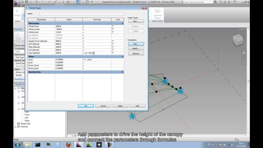Click the Select panel label in ribbon
This screenshot has height=148, width=263.
[17, 21]
